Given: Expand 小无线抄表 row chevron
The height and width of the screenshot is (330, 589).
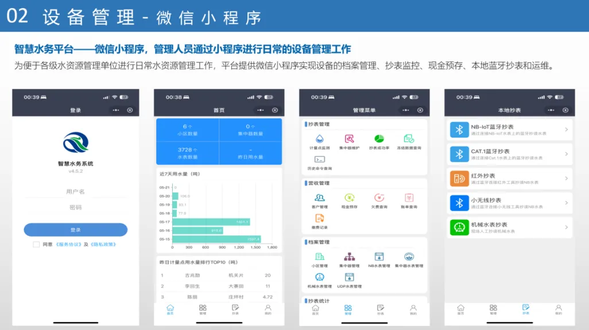Looking at the screenshot, I should tap(567, 203).
